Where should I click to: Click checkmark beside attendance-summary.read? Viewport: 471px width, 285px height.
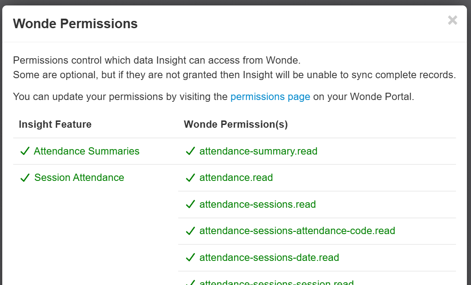click(x=190, y=151)
